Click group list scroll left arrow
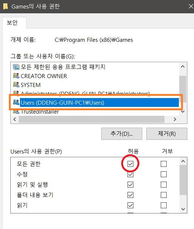The image size is (194, 229). tap(15, 119)
